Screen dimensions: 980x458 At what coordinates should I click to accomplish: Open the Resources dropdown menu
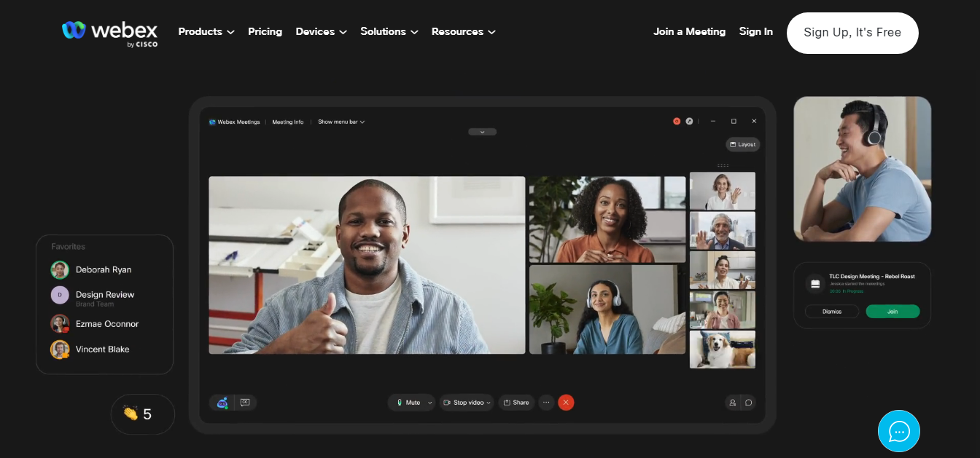[464, 31]
